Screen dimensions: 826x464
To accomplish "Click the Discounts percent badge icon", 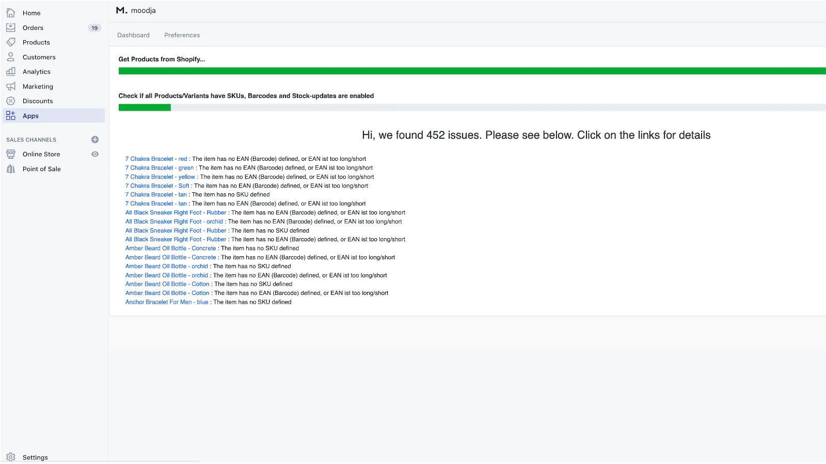I will point(10,101).
